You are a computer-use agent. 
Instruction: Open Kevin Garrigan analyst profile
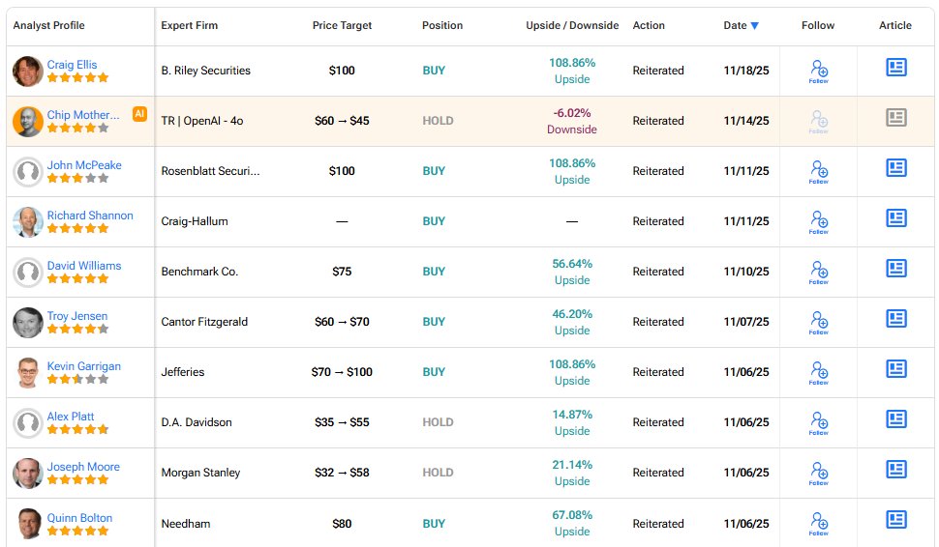[84, 366]
